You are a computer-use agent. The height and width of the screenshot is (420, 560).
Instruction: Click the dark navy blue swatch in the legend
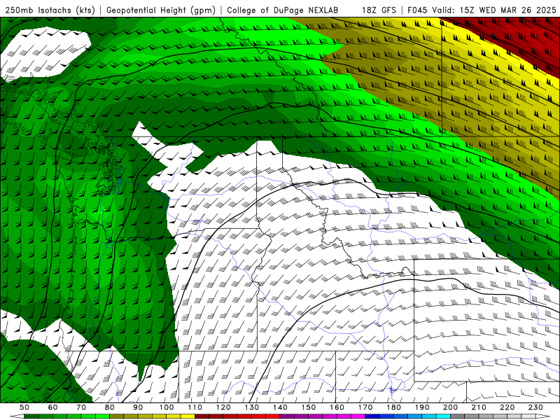point(372,416)
